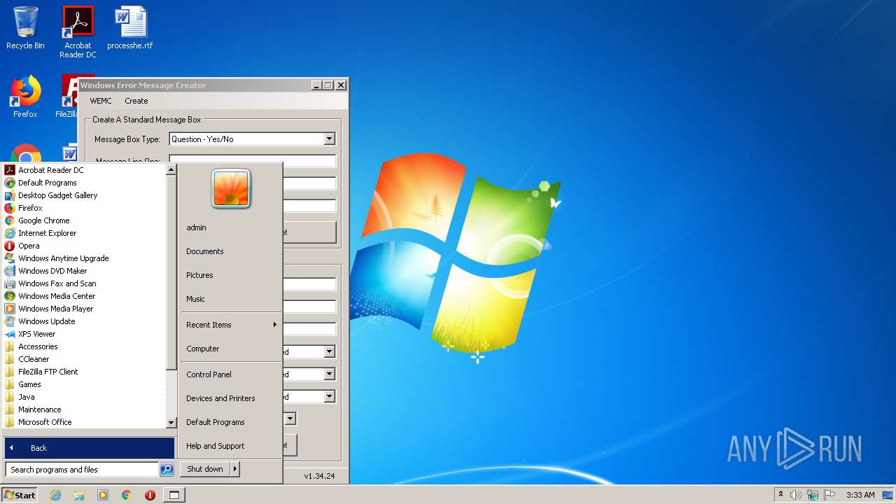Click the network icon in system tray
Screen dimensions: 896x504
[x=813, y=495]
